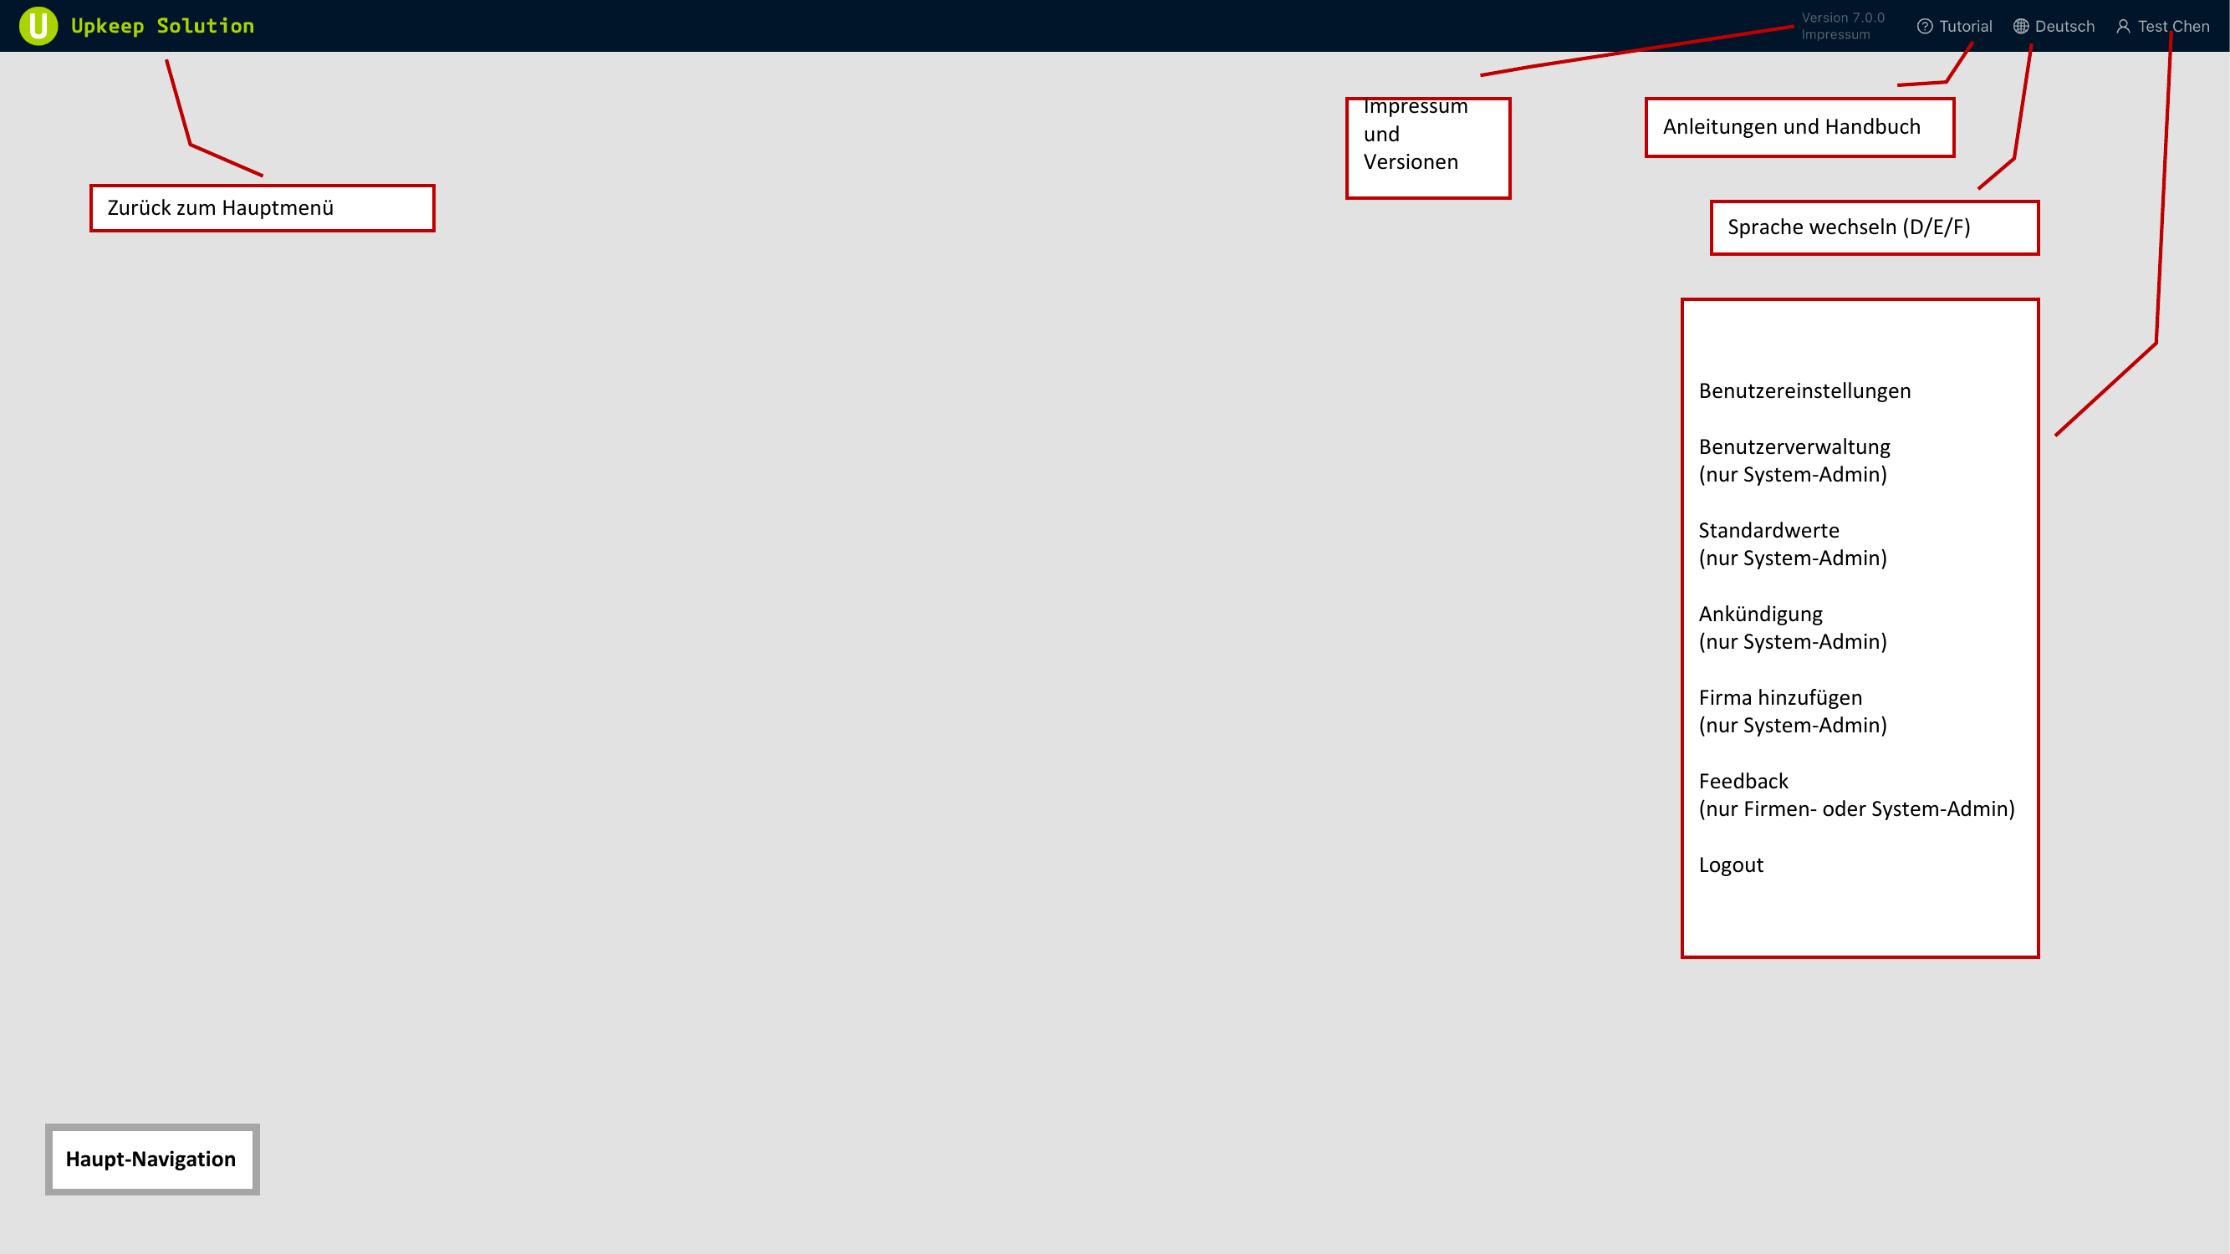The height and width of the screenshot is (1254, 2230).
Task: Click Firma hinzufügen menu entry
Action: pyautogui.click(x=1781, y=696)
